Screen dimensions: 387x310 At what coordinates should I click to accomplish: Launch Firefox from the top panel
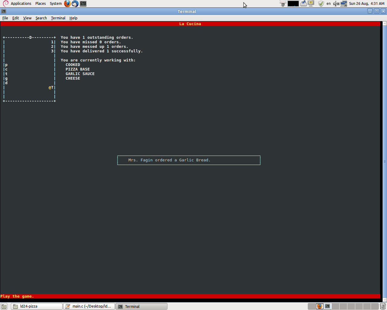67,4
